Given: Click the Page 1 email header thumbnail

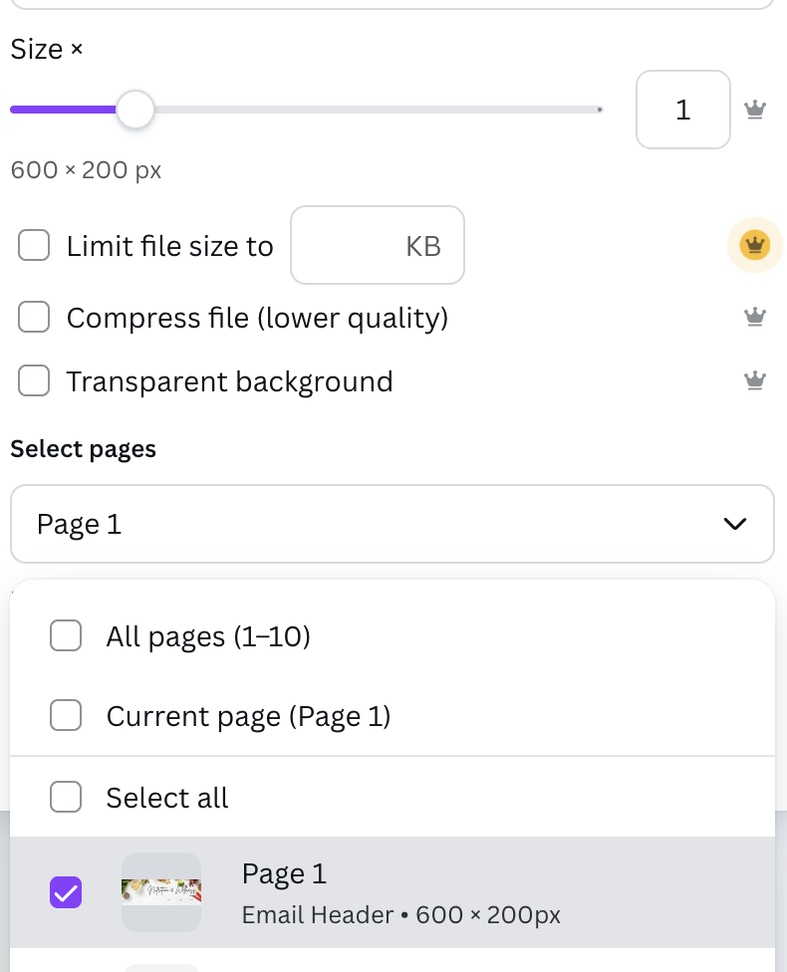Looking at the screenshot, I should click(x=161, y=892).
